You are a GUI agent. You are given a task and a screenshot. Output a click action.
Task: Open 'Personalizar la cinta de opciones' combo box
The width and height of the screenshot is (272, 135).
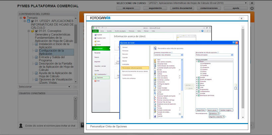(214, 55)
